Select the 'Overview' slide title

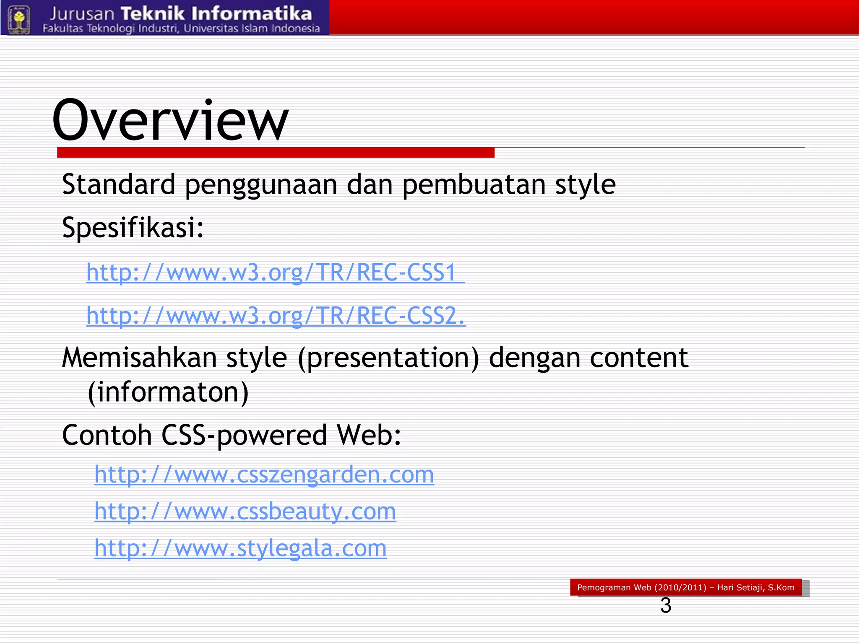click(x=170, y=120)
